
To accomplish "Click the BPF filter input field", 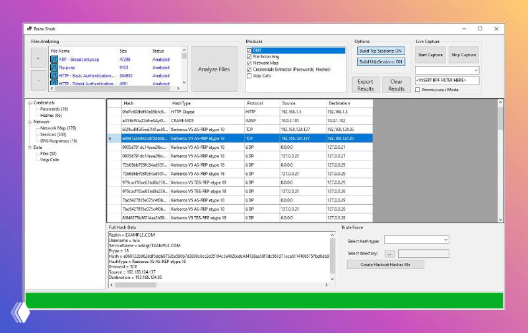I will tap(447, 80).
